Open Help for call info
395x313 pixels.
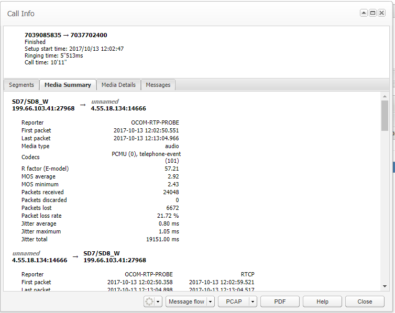(x=322, y=301)
